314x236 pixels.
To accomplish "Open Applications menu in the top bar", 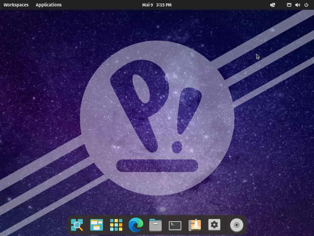I will (49, 5).
